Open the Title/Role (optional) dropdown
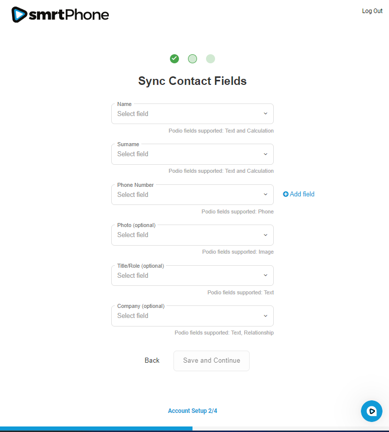 coord(192,276)
